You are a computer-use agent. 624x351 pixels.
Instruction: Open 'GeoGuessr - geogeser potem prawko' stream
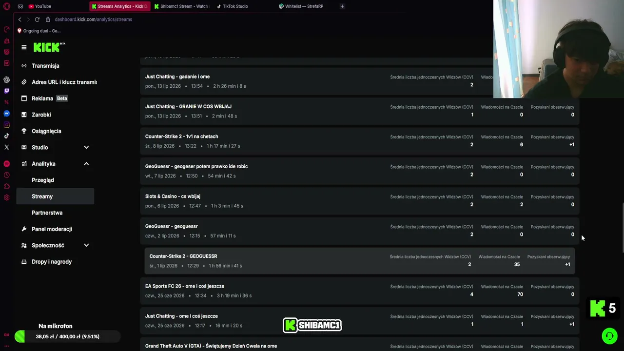pyautogui.click(x=360, y=171)
